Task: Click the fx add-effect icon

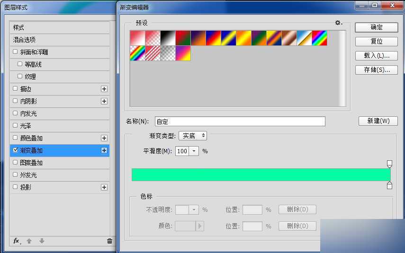Action: 17,241
